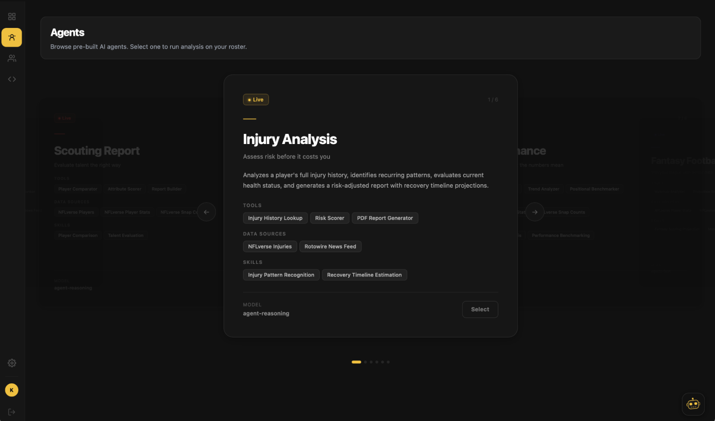This screenshot has height=421, width=715.
Task: Click the Injury History Lookup tool chip
Action: point(275,218)
